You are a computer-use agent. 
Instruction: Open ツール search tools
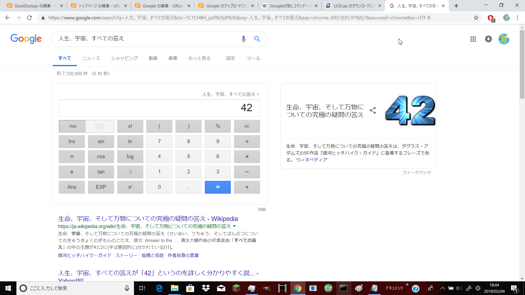pyautogui.click(x=254, y=58)
